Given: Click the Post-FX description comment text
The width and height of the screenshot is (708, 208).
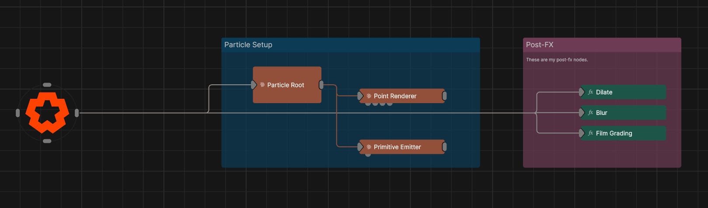Looking at the screenshot, I should pyautogui.click(x=557, y=60).
